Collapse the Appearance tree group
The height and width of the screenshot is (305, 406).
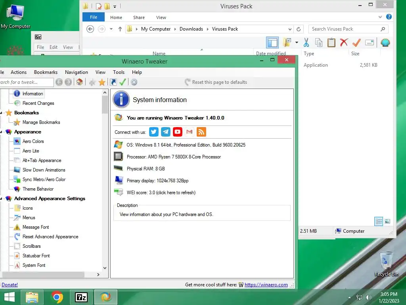1,132
